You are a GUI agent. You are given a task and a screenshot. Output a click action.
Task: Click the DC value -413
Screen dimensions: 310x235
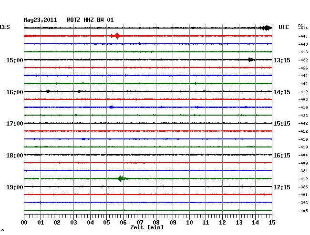[303, 52]
